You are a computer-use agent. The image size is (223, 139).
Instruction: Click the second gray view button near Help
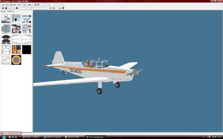[x=38, y=5]
